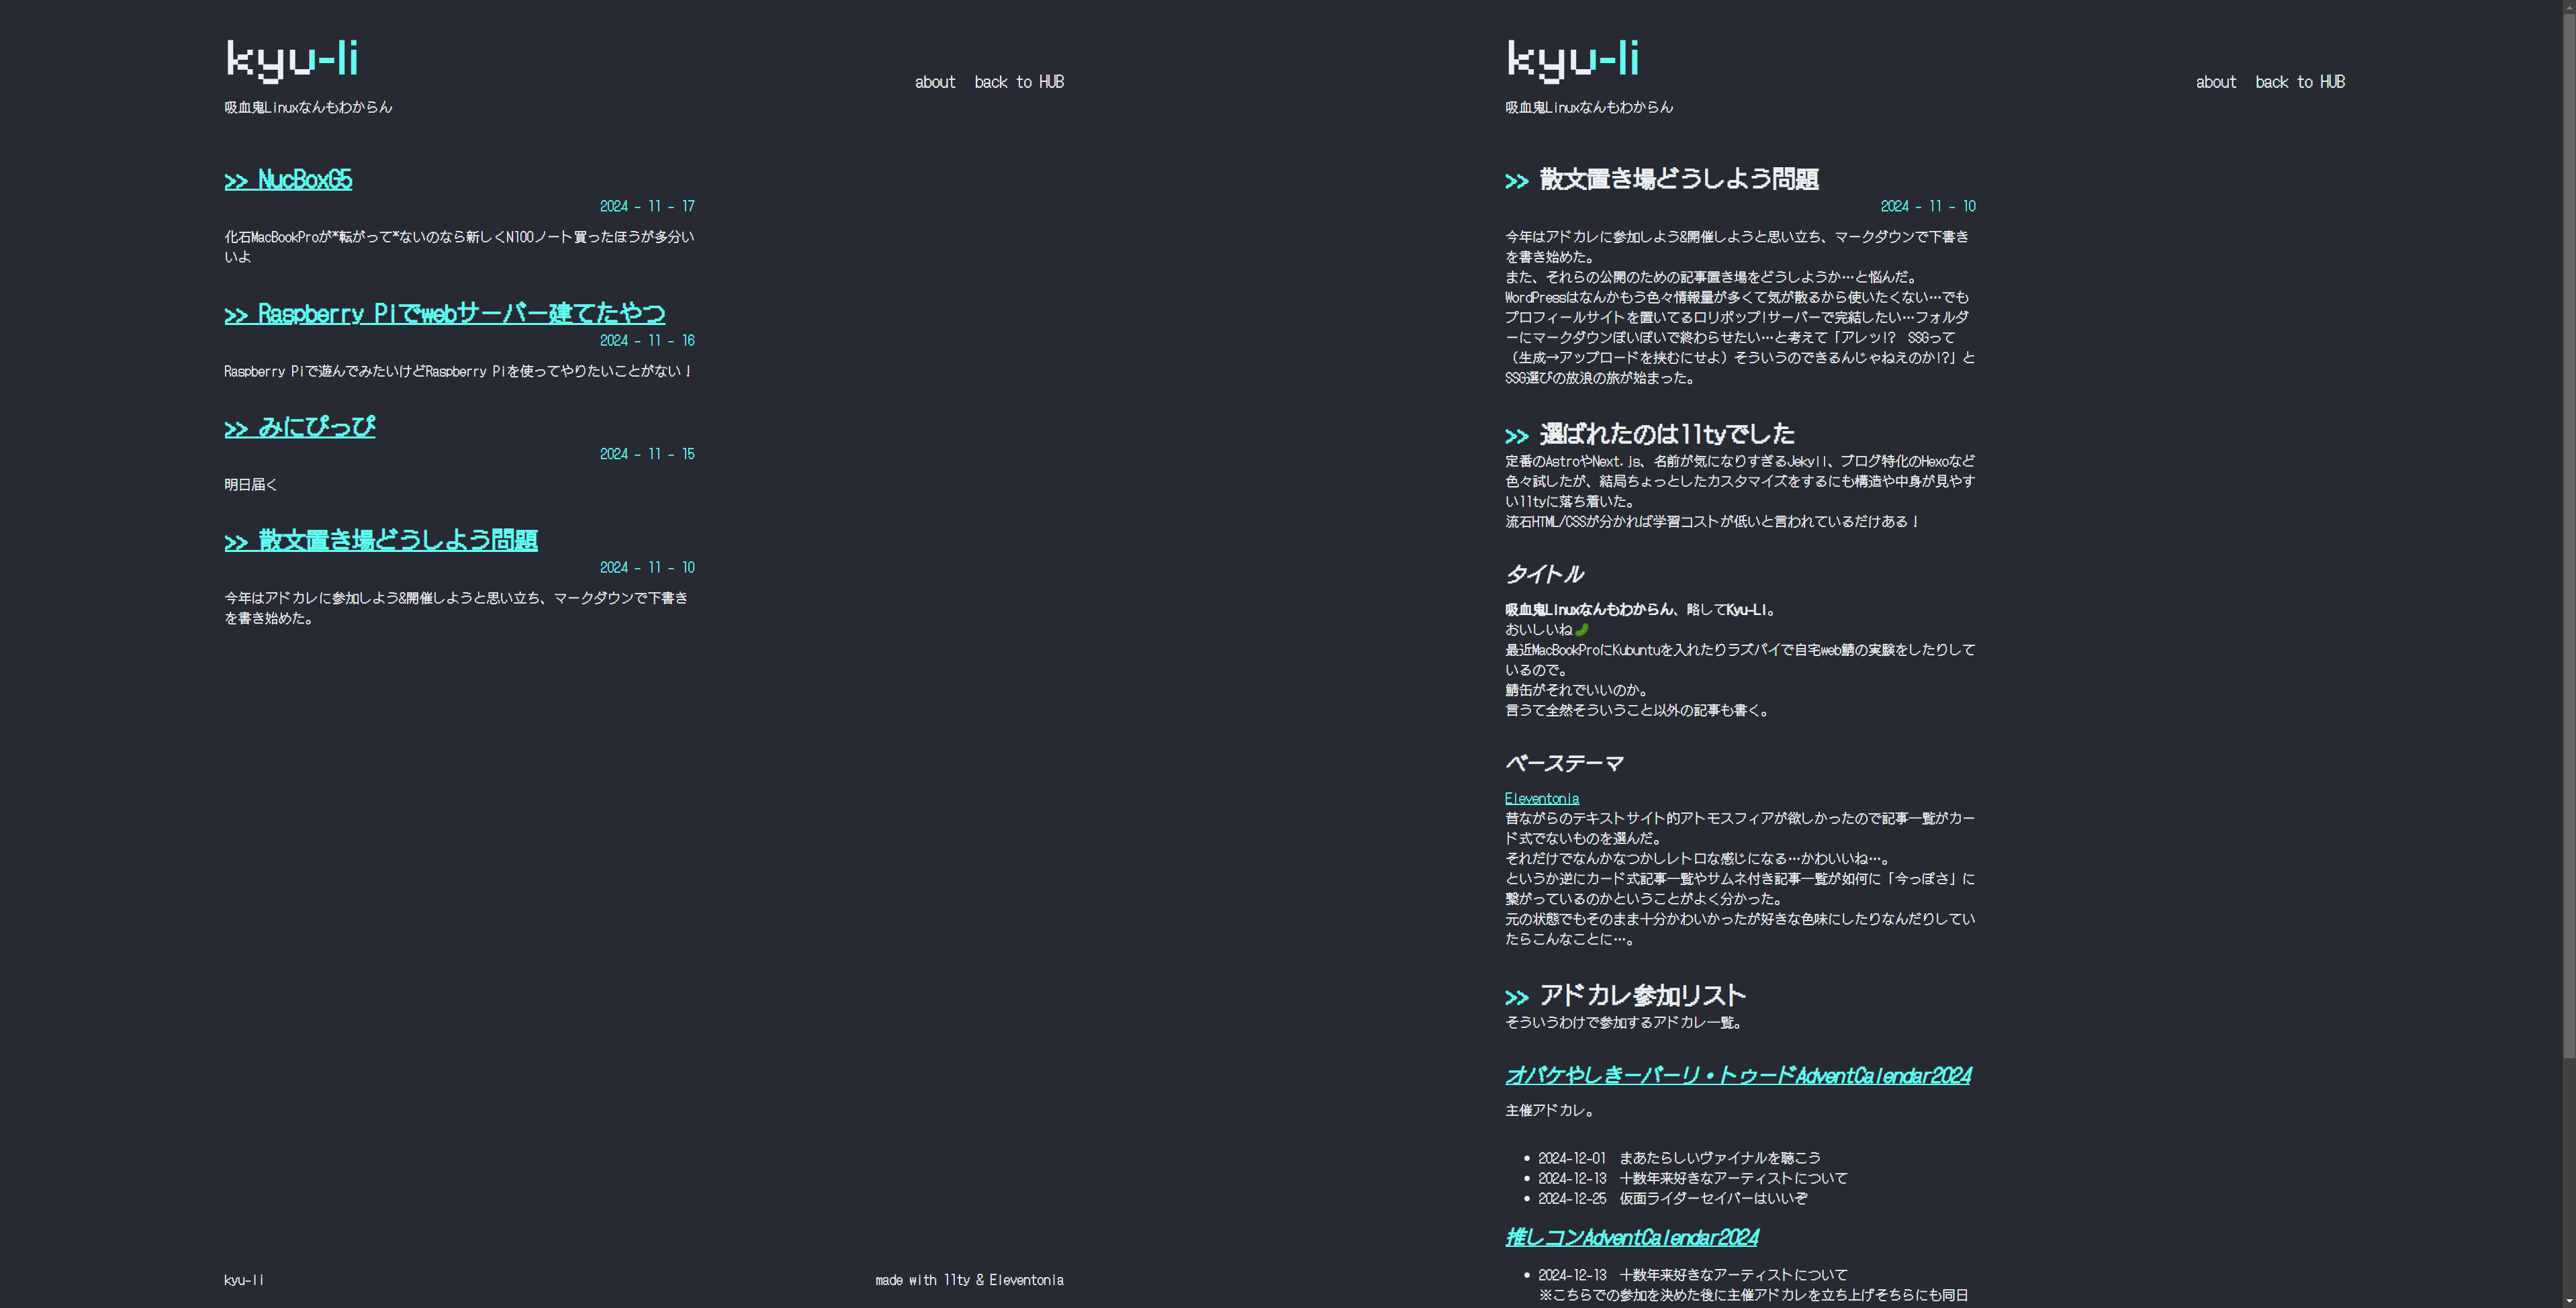Viewport: 2576px width, 1308px height.
Task: Click the タイトル subheading
Action: (x=1544, y=574)
